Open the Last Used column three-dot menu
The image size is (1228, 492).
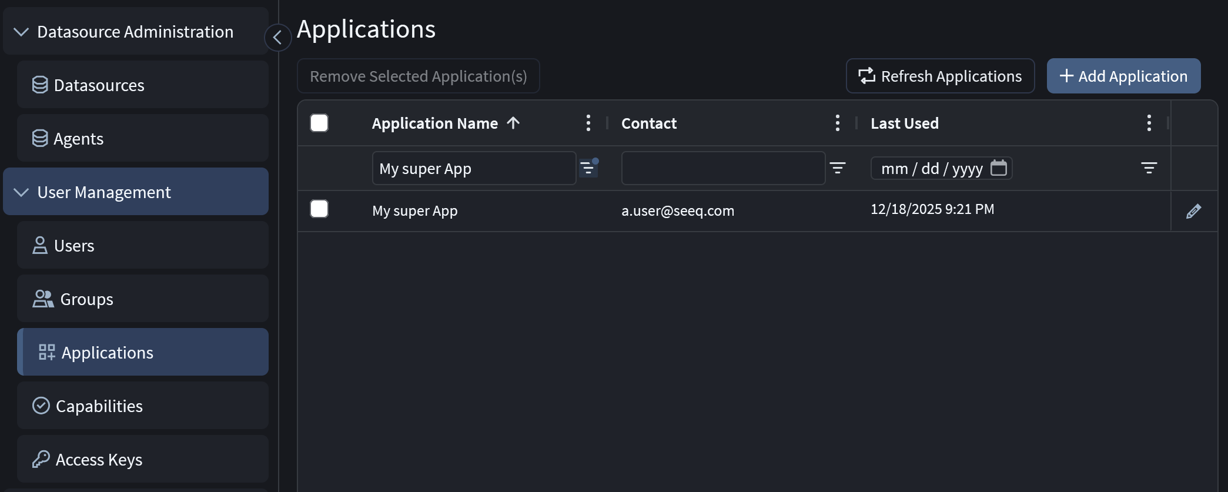[1149, 123]
